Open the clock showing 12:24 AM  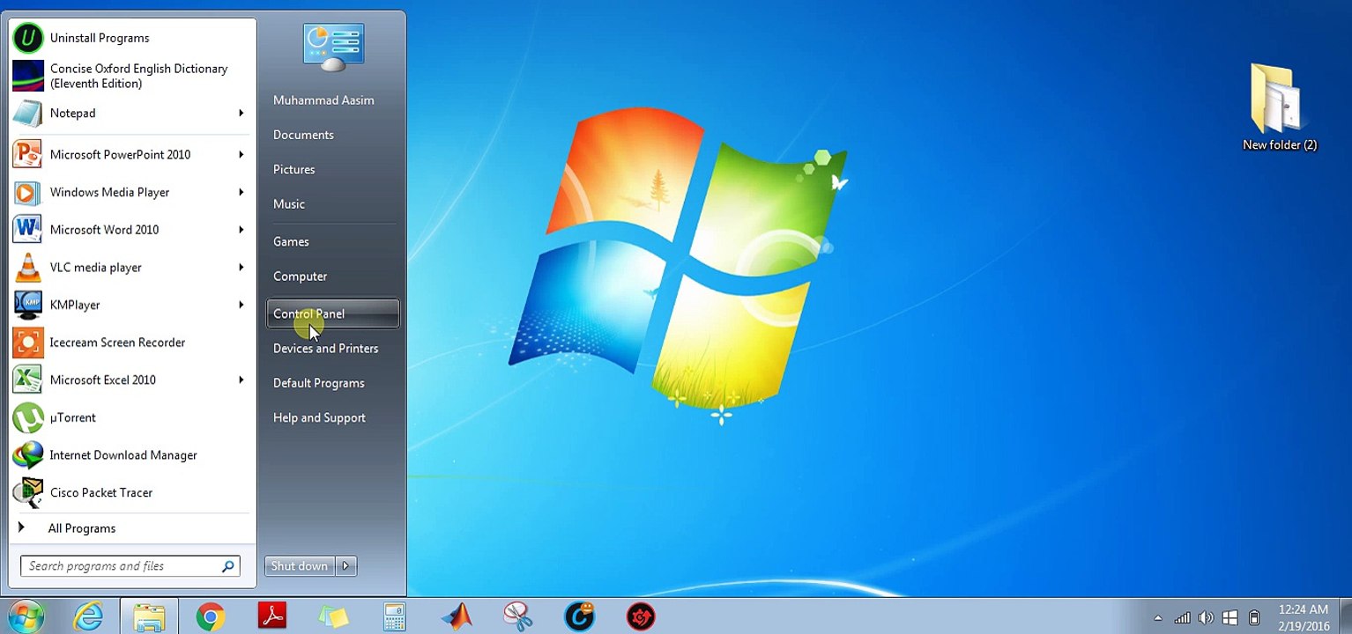1304,617
